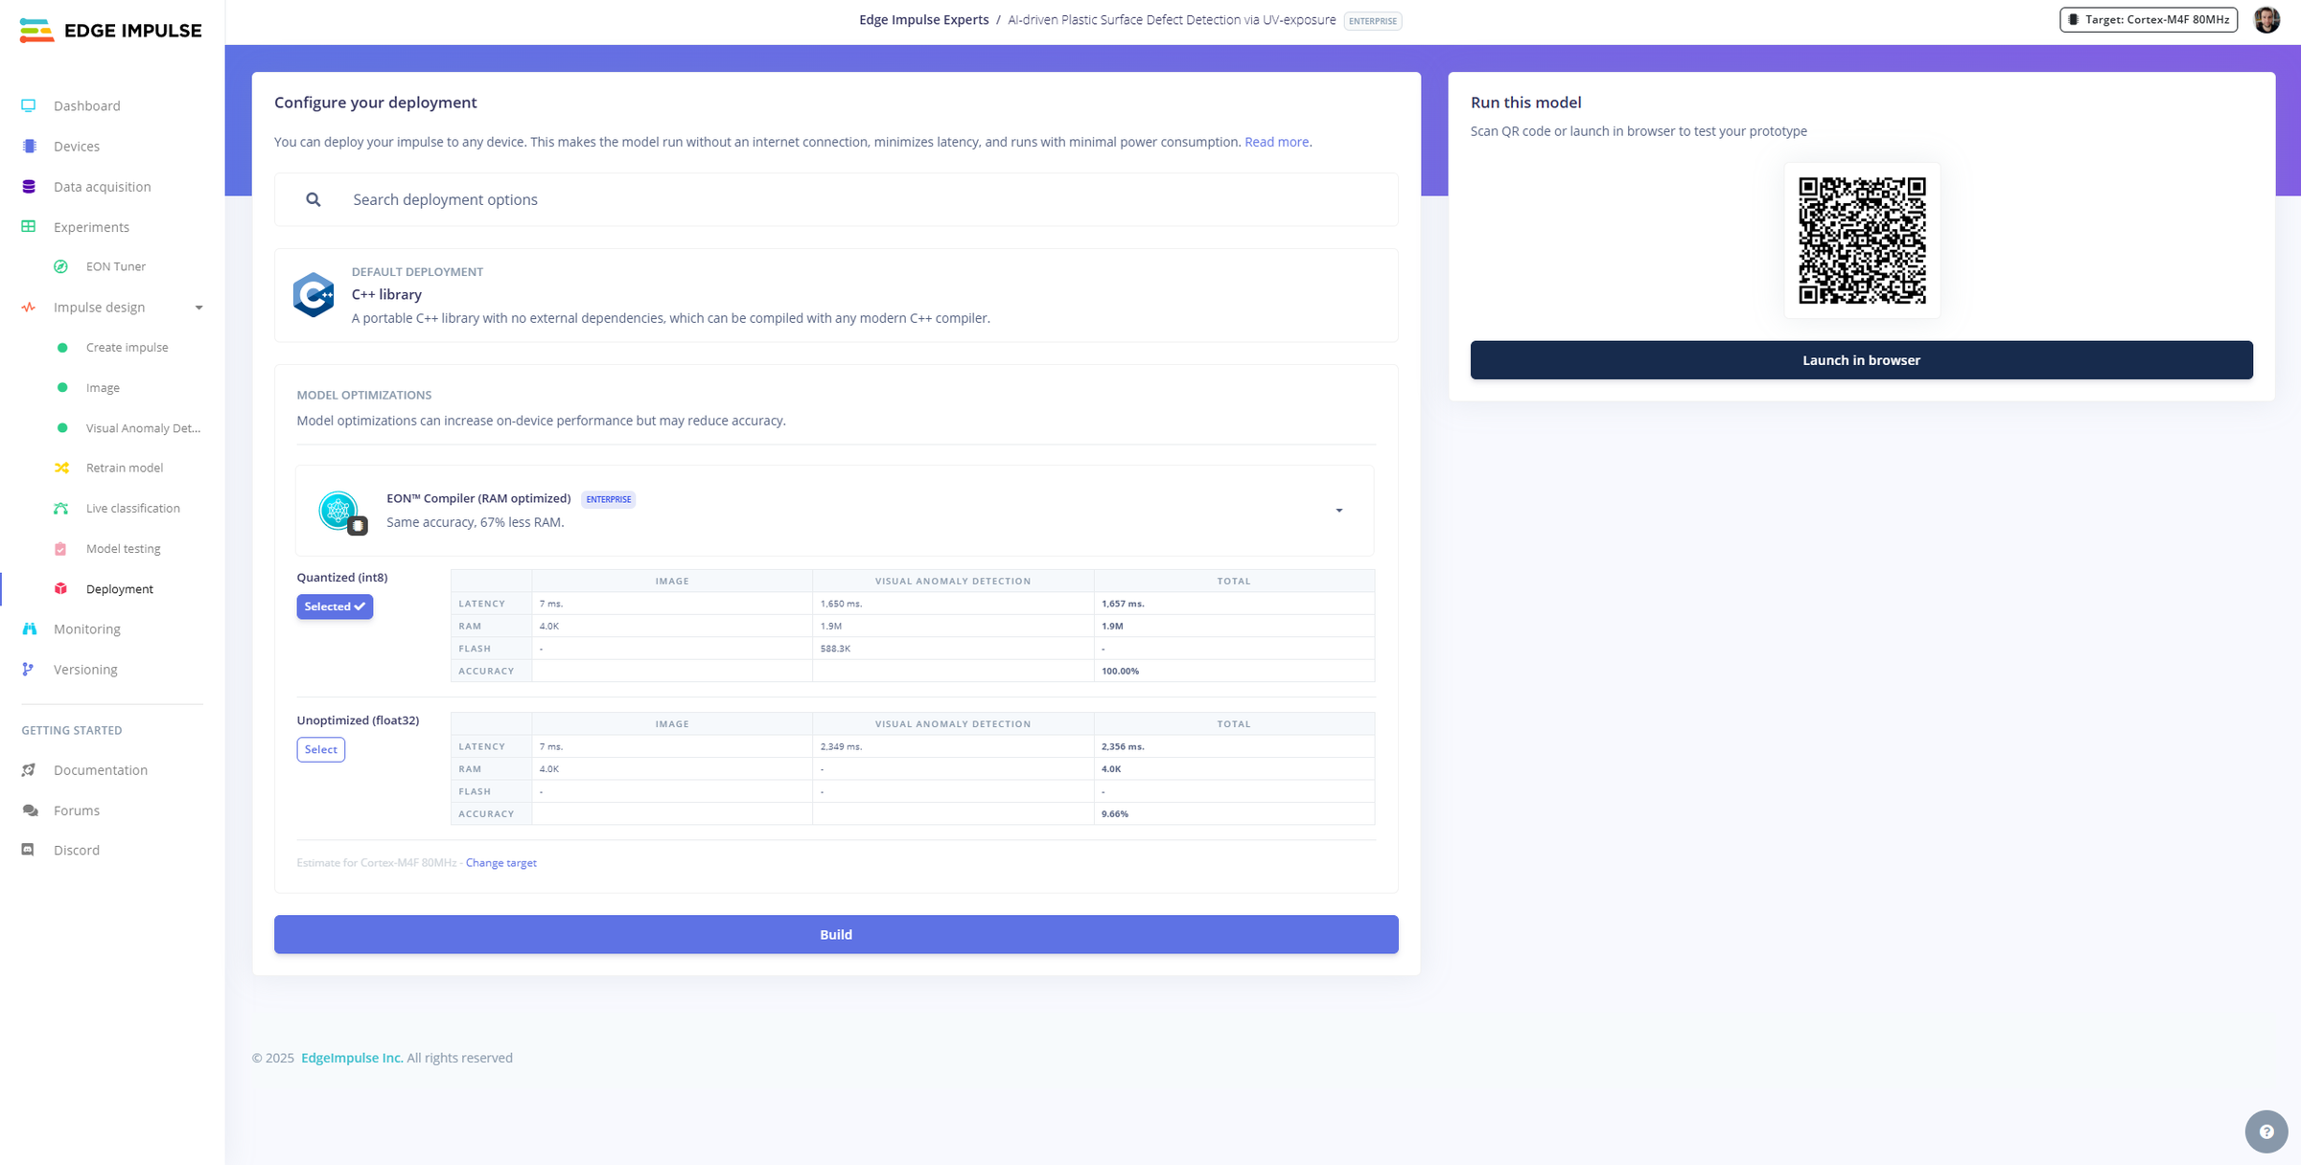Viewport: 2301px width, 1165px height.
Task: Click the Forums chat bubbles icon
Action: pyautogui.click(x=30, y=811)
